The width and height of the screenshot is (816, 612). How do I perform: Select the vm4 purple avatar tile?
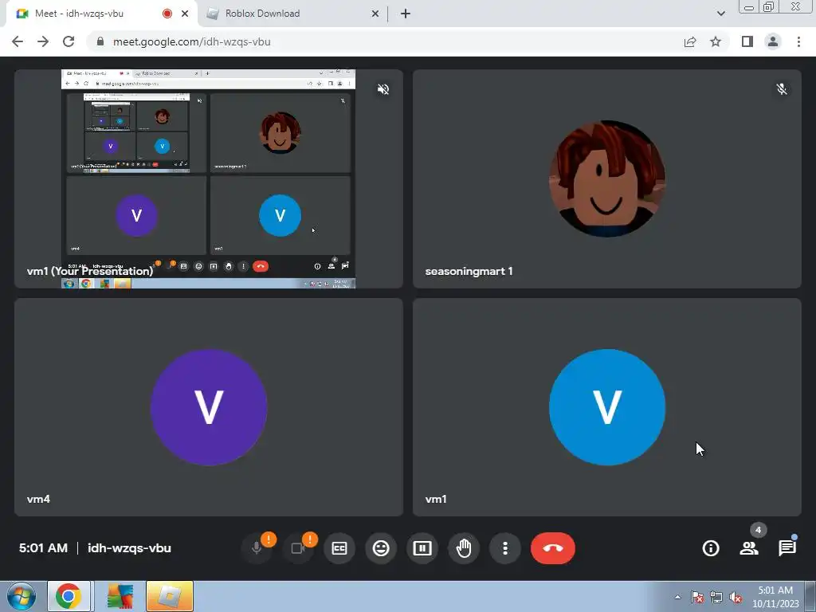tap(209, 407)
